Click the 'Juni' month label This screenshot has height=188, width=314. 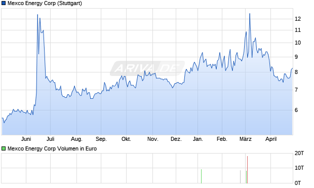[26, 139]
